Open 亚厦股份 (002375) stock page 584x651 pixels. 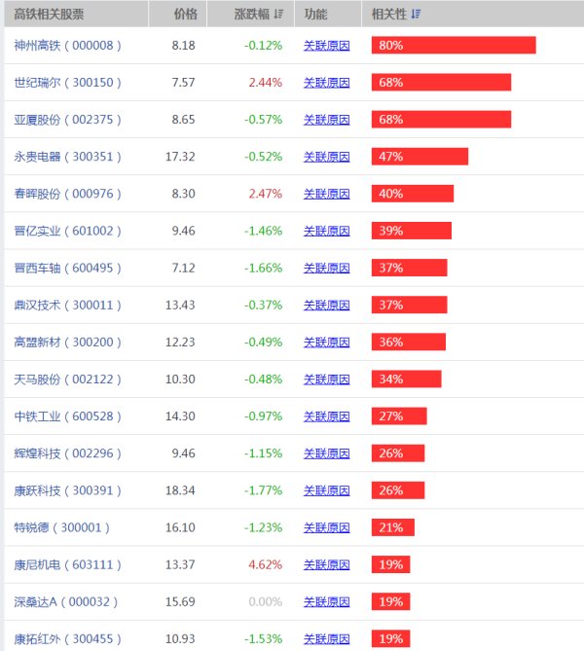[x=67, y=120]
